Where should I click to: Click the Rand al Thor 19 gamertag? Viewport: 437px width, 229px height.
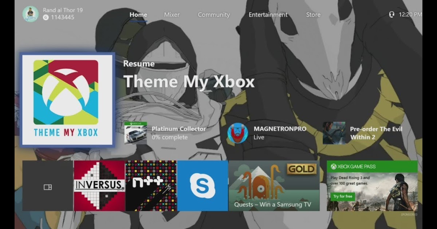pyautogui.click(x=63, y=10)
